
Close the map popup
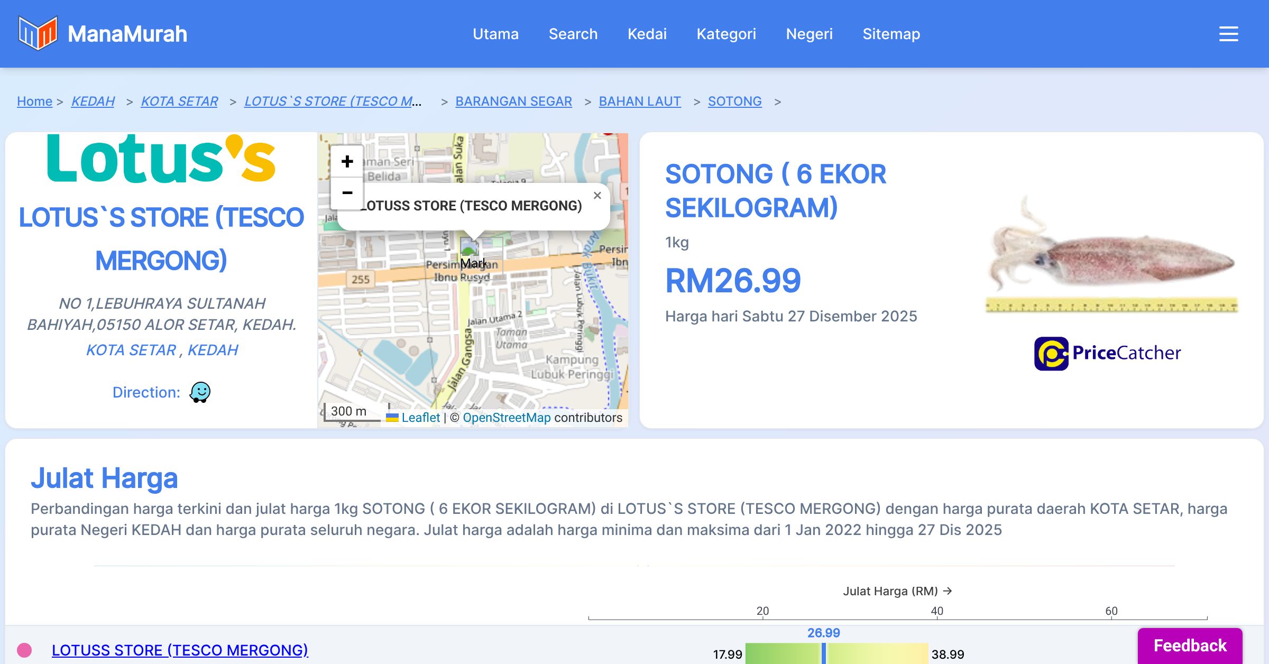point(597,196)
